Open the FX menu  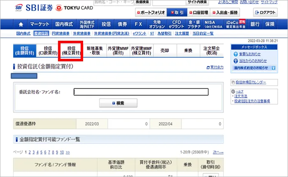(138, 24)
